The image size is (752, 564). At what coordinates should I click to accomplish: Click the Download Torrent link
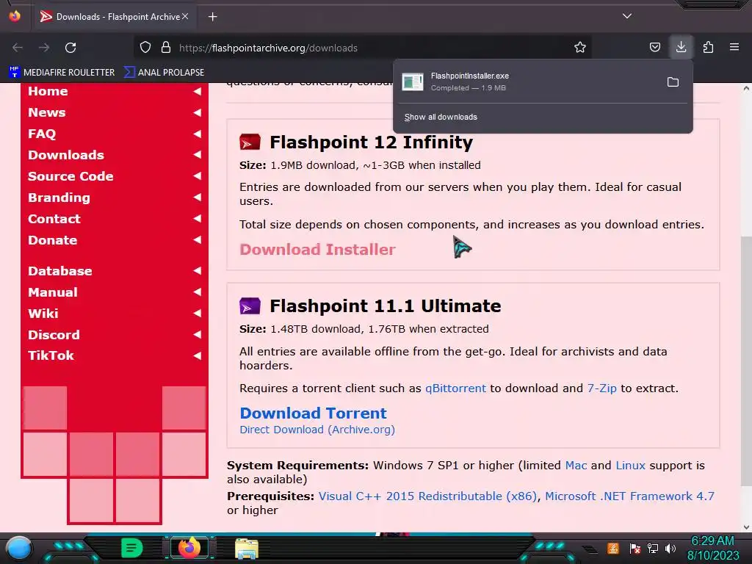(x=313, y=413)
